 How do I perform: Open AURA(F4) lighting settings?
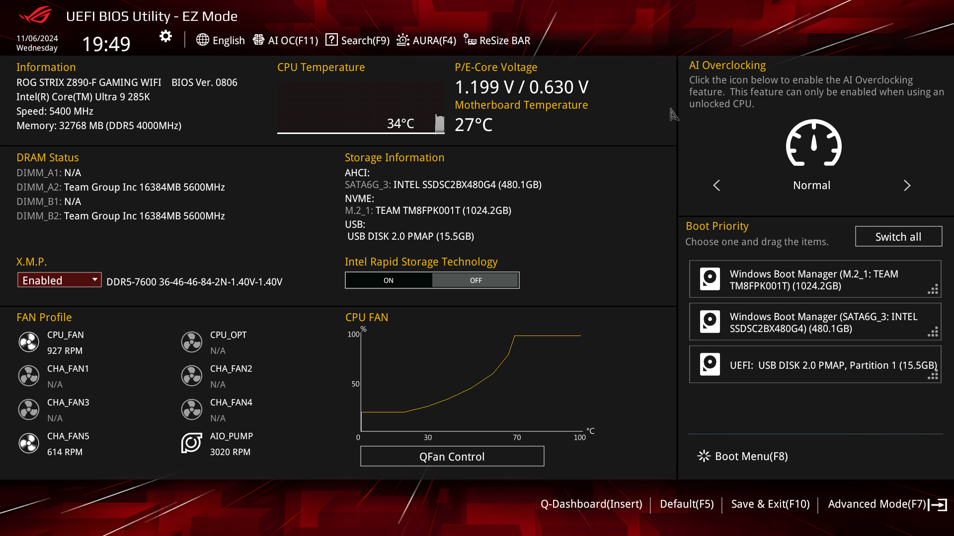pos(426,40)
